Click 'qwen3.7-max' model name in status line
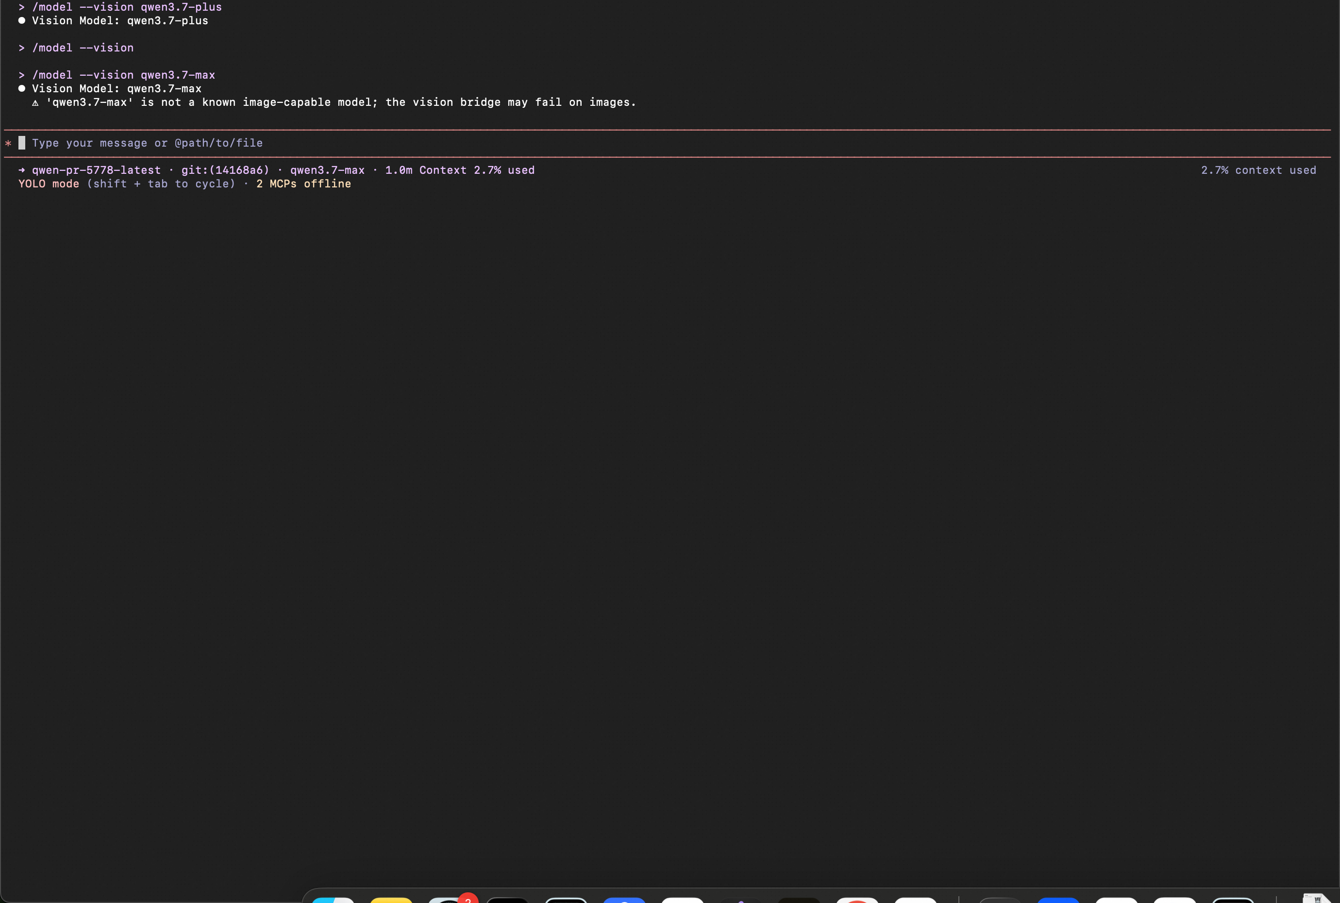 (327, 170)
